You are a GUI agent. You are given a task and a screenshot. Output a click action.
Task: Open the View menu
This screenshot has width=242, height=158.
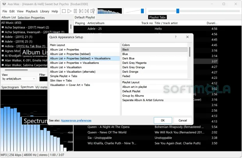click(20, 11)
